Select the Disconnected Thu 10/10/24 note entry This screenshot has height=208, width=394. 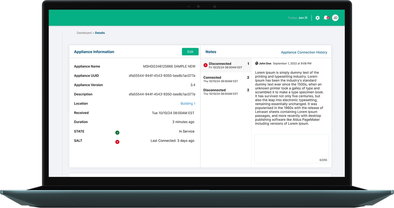click(x=226, y=92)
